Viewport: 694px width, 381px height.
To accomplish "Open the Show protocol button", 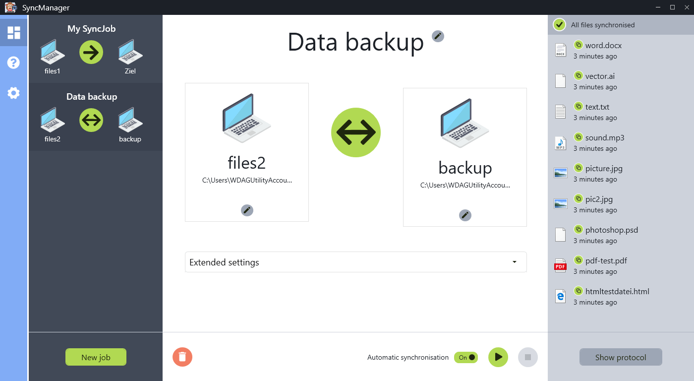I will [x=621, y=357].
